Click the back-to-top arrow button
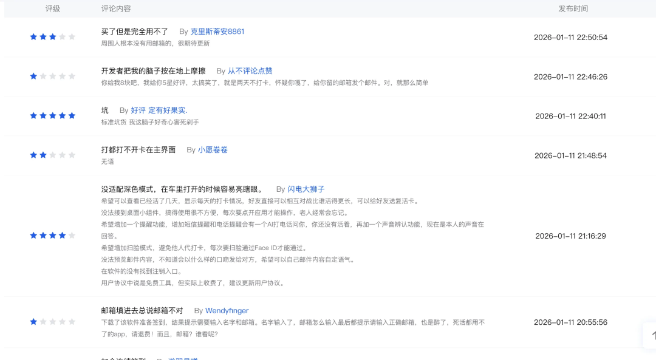The height and width of the screenshot is (360, 656). (651, 335)
